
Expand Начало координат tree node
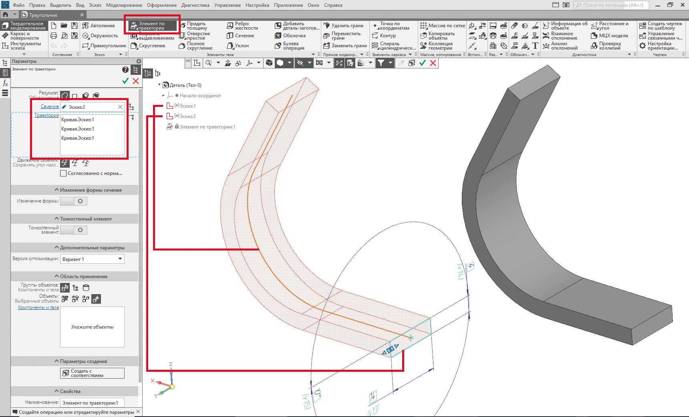coord(163,96)
